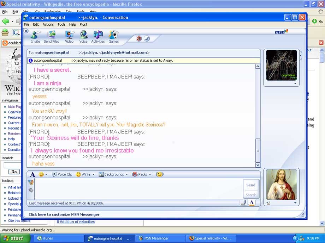Open the font 'A' formatting button
This screenshot has height=243, width=325.
click(x=32, y=174)
